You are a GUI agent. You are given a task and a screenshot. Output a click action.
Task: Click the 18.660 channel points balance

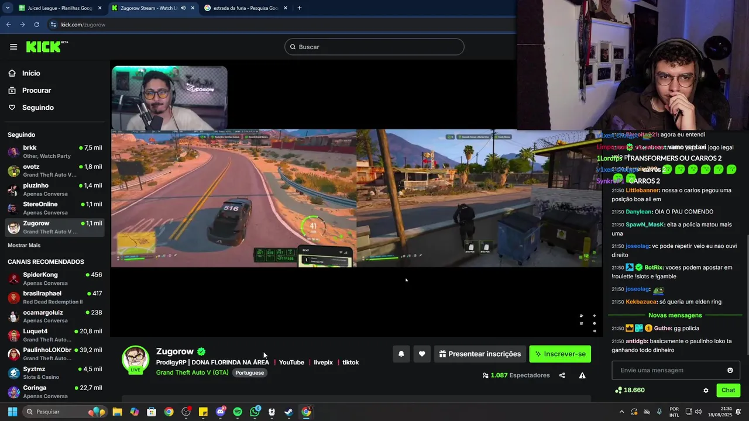click(630, 390)
